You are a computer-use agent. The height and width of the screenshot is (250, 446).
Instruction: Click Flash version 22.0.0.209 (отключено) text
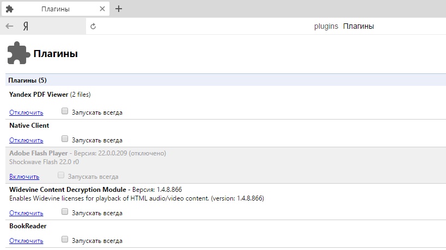pyautogui.click(x=120, y=153)
